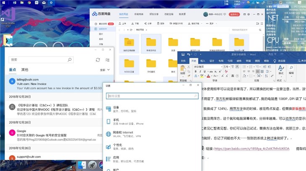This screenshot has width=306, height=171.
Task: Click the red 会员中心 button in Baidu Netdisk
Action: [234, 14]
